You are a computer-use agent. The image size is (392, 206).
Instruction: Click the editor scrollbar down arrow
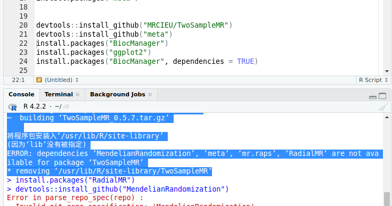(x=387, y=71)
